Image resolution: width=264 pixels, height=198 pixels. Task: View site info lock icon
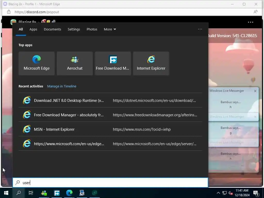click(x=9, y=12)
